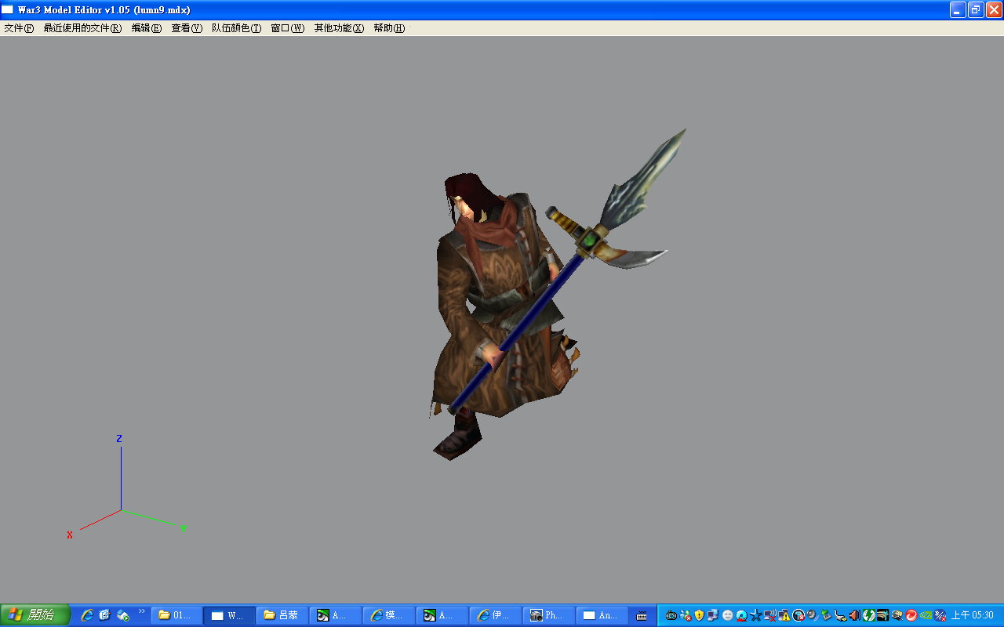Click the yellow security shield tray icon
Screen dimensions: 1004x627
[x=699, y=615]
